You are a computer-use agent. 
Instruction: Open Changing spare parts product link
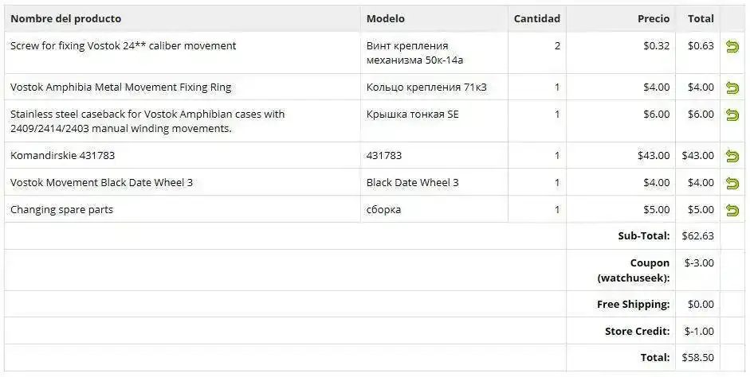coord(61,210)
